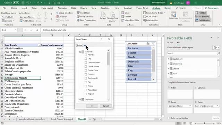The width and height of the screenshot is (222, 125).
Task: Switch to Page Layout view icon
Action: point(185,123)
